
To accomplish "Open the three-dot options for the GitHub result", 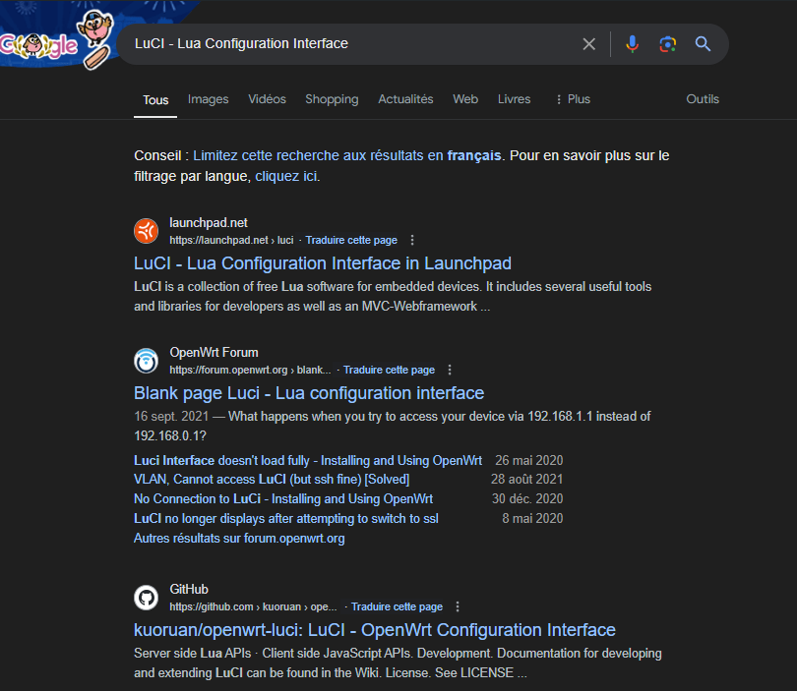I will point(458,606).
